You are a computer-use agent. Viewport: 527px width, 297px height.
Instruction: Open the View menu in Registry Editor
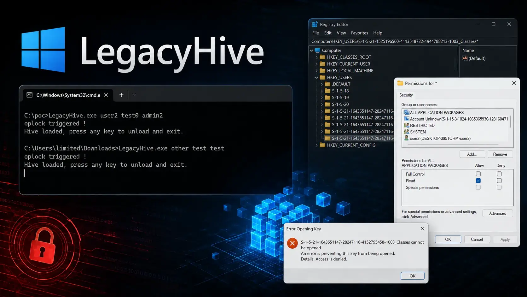pos(341,33)
